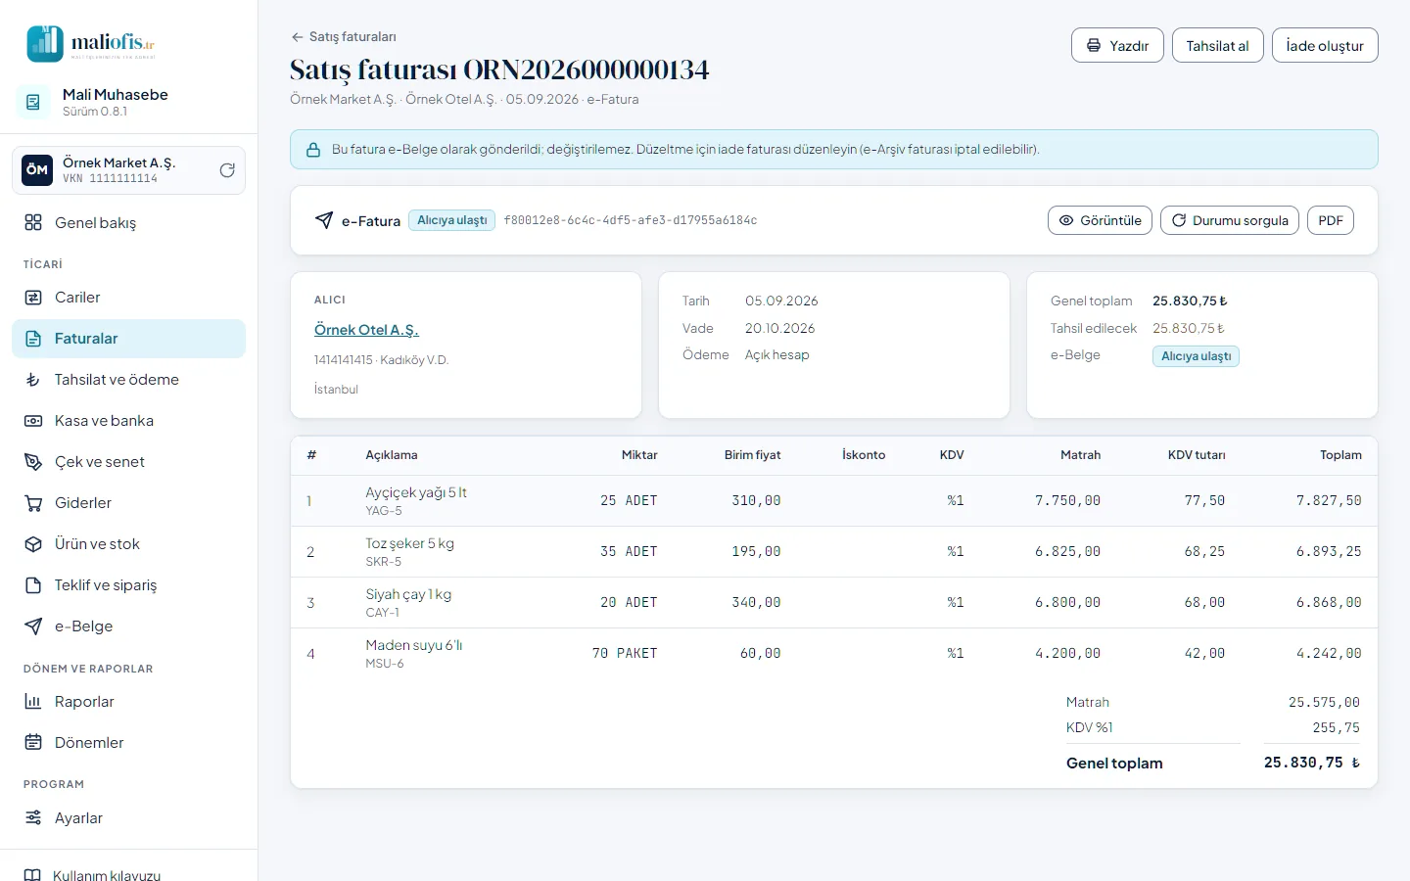Viewport: 1410px width, 881px height.
Task: Click the Giderler shopping cart icon
Action: [x=33, y=503]
